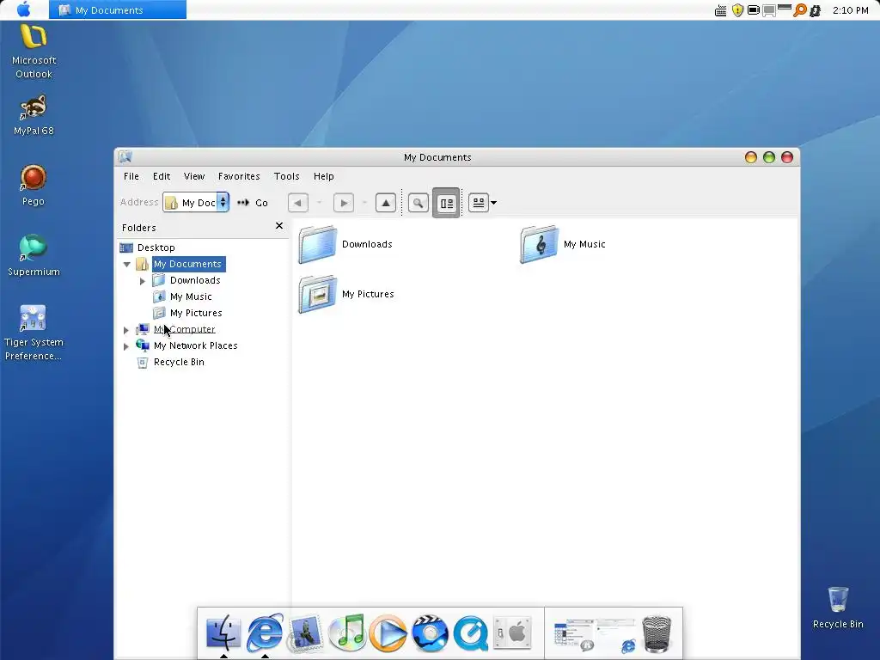Click the Back arrow toolbar button
The height and width of the screenshot is (660, 880).
(x=298, y=203)
